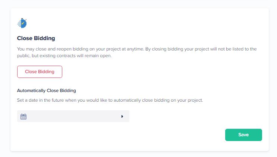Click the 'You may close and reopen' paragraph
Image resolution: width=277 pixels, height=157 pixels.
click(x=137, y=52)
